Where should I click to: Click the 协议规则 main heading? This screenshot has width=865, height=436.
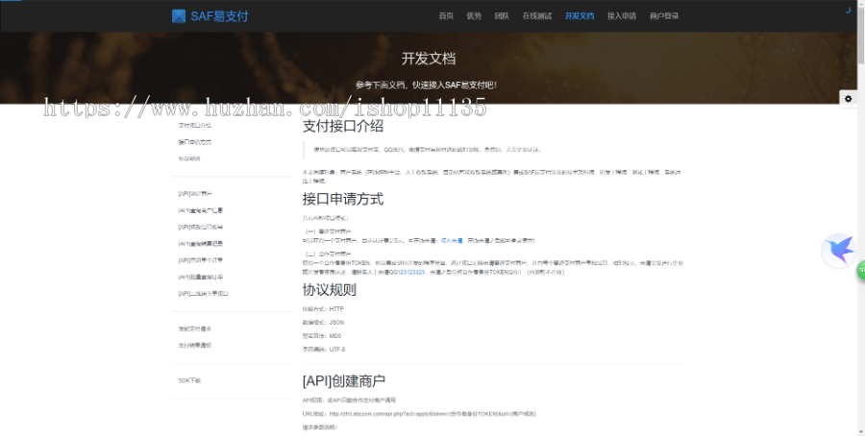point(330,290)
